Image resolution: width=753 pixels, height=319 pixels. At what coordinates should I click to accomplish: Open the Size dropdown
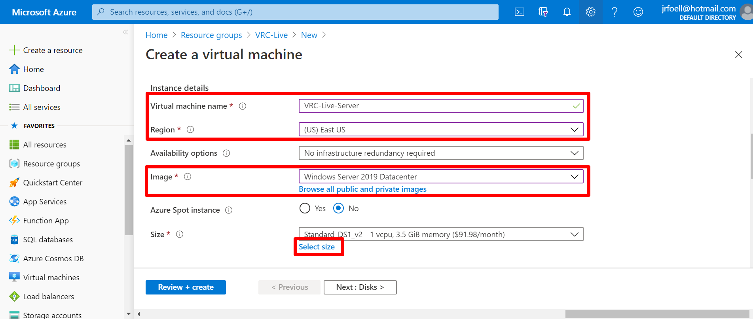point(441,234)
